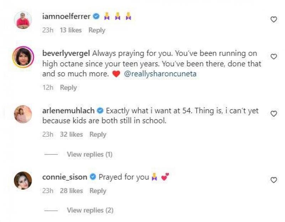Show who liked via 32 likes
Viewport: 285px width, 222px height.
tap(71, 135)
